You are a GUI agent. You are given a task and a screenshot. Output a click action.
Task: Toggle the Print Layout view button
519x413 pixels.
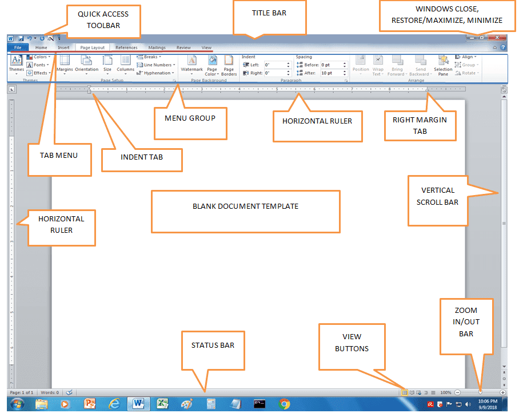(x=405, y=392)
